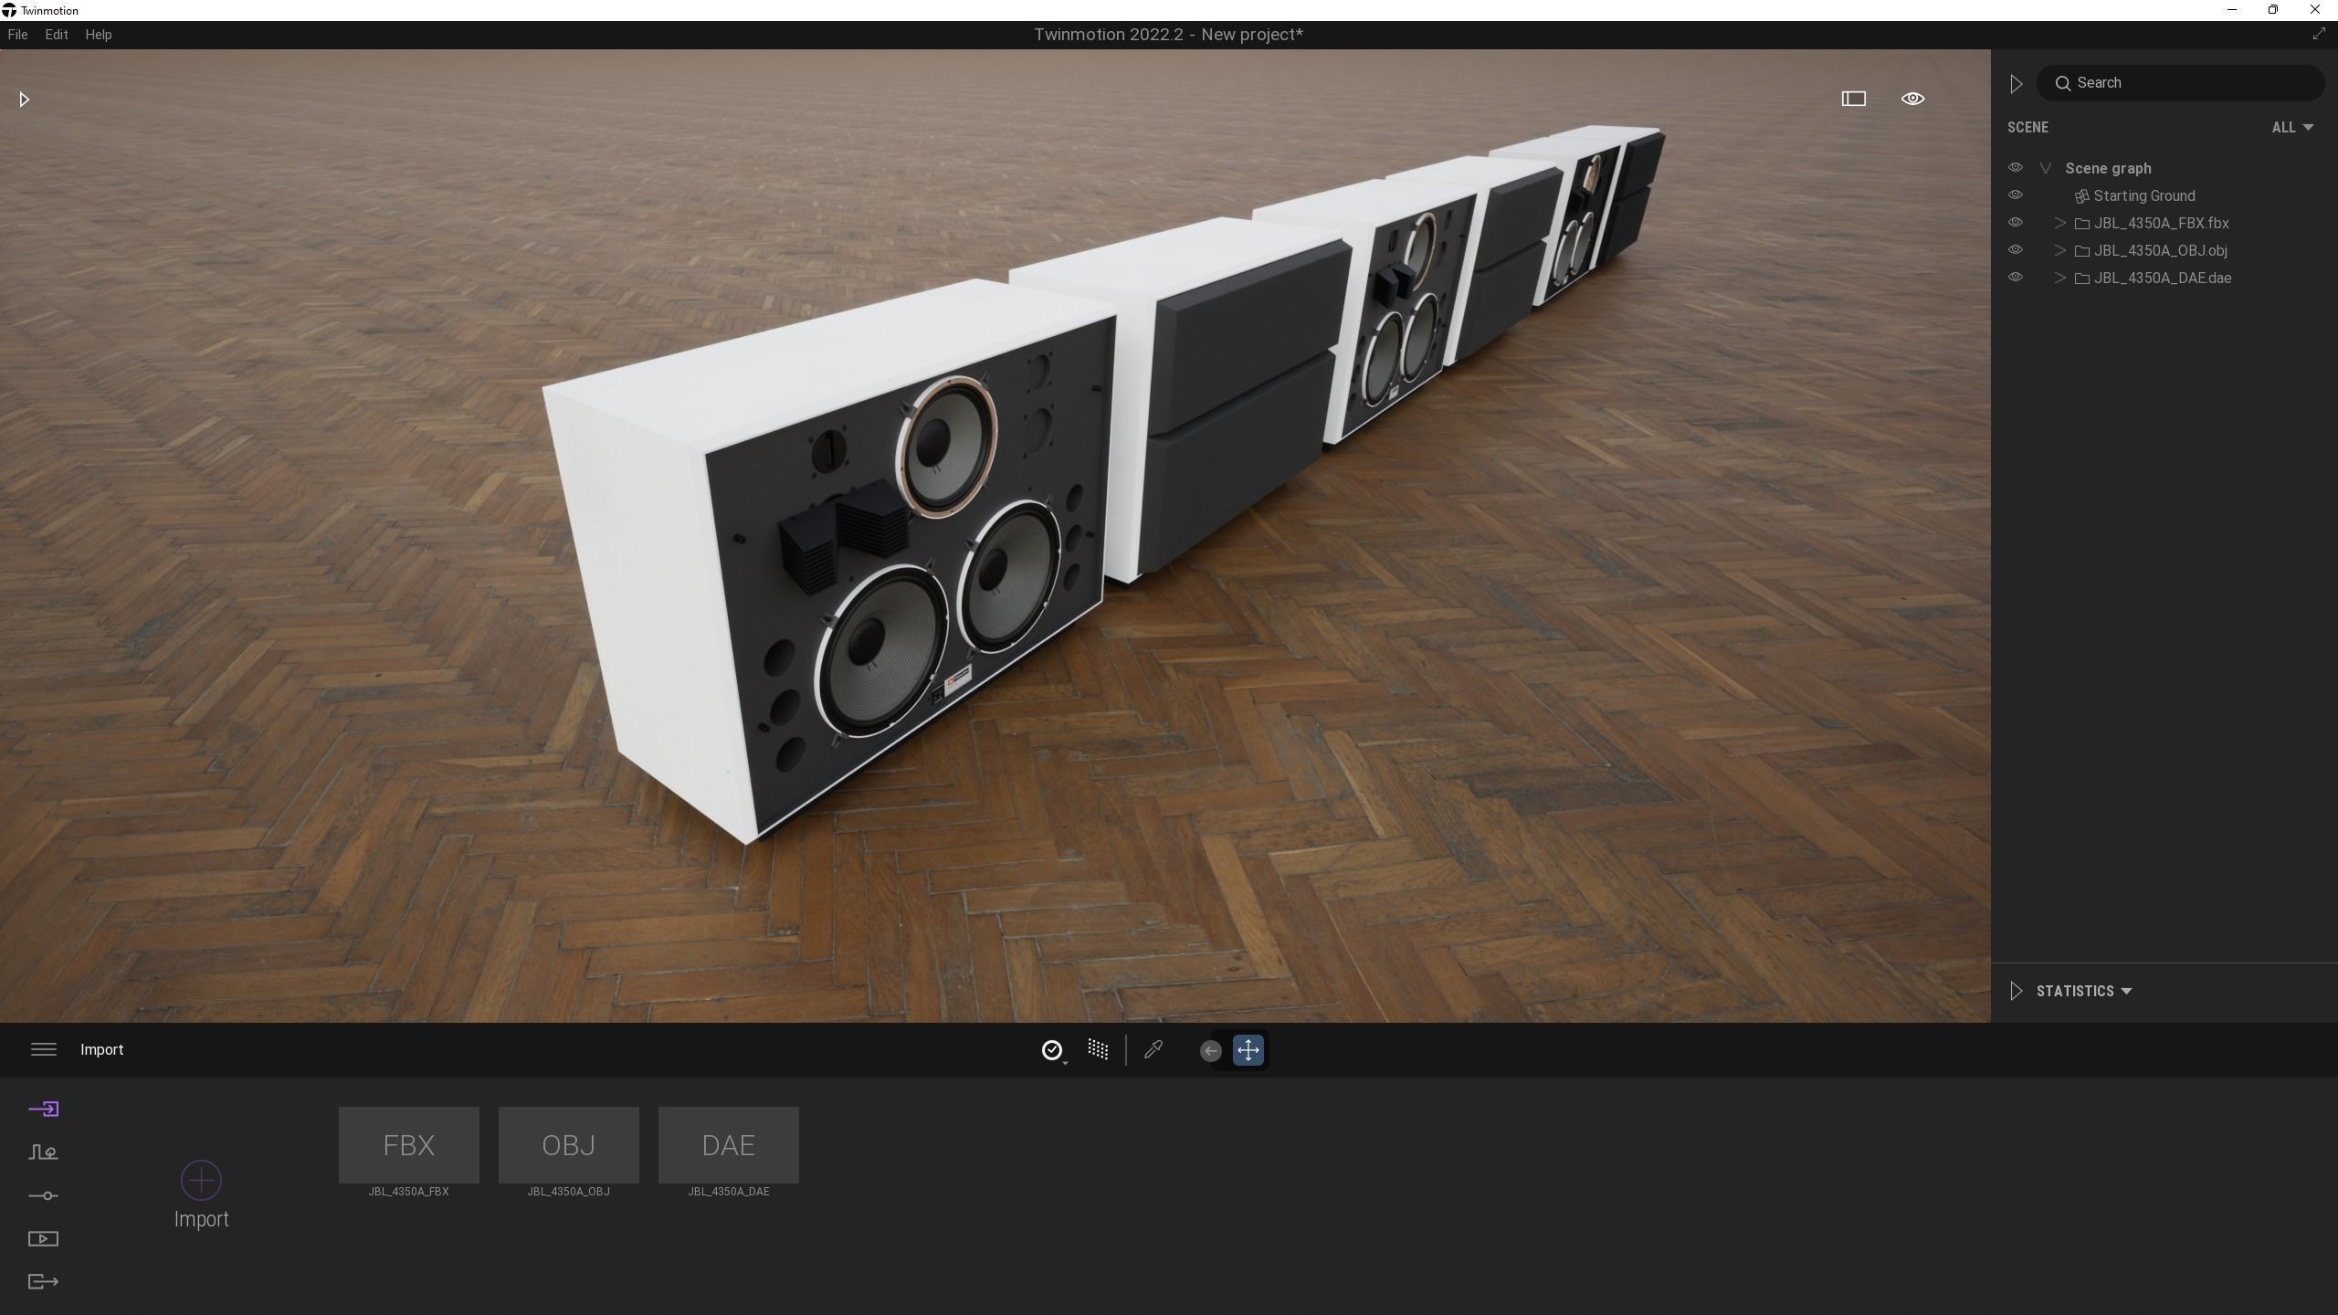Click the SCENE panel header
The width and height of the screenshot is (2338, 1315).
coord(2027,128)
